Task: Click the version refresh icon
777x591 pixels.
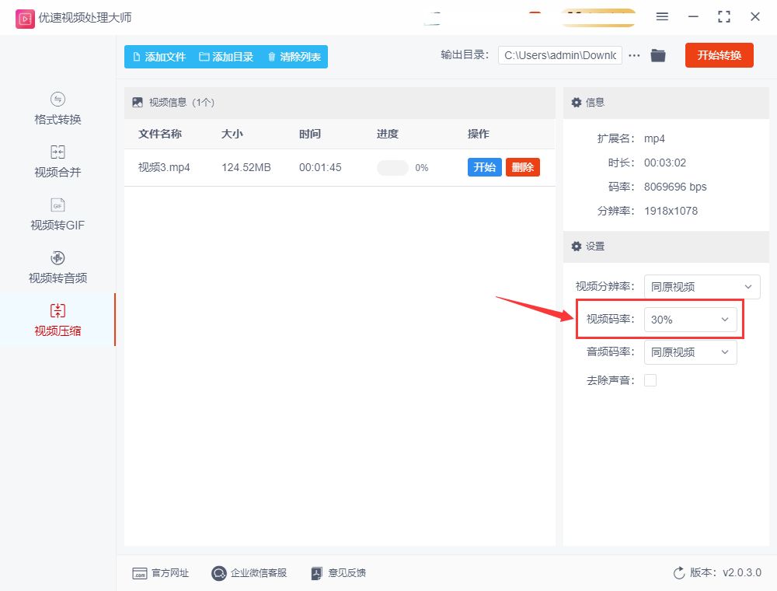Action: click(x=679, y=572)
